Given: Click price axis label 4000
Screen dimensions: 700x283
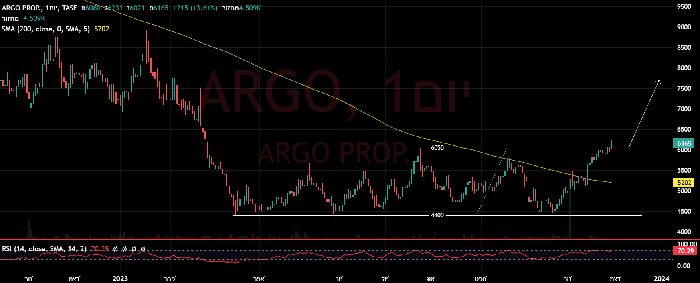Looking at the screenshot, I should tap(684, 232).
